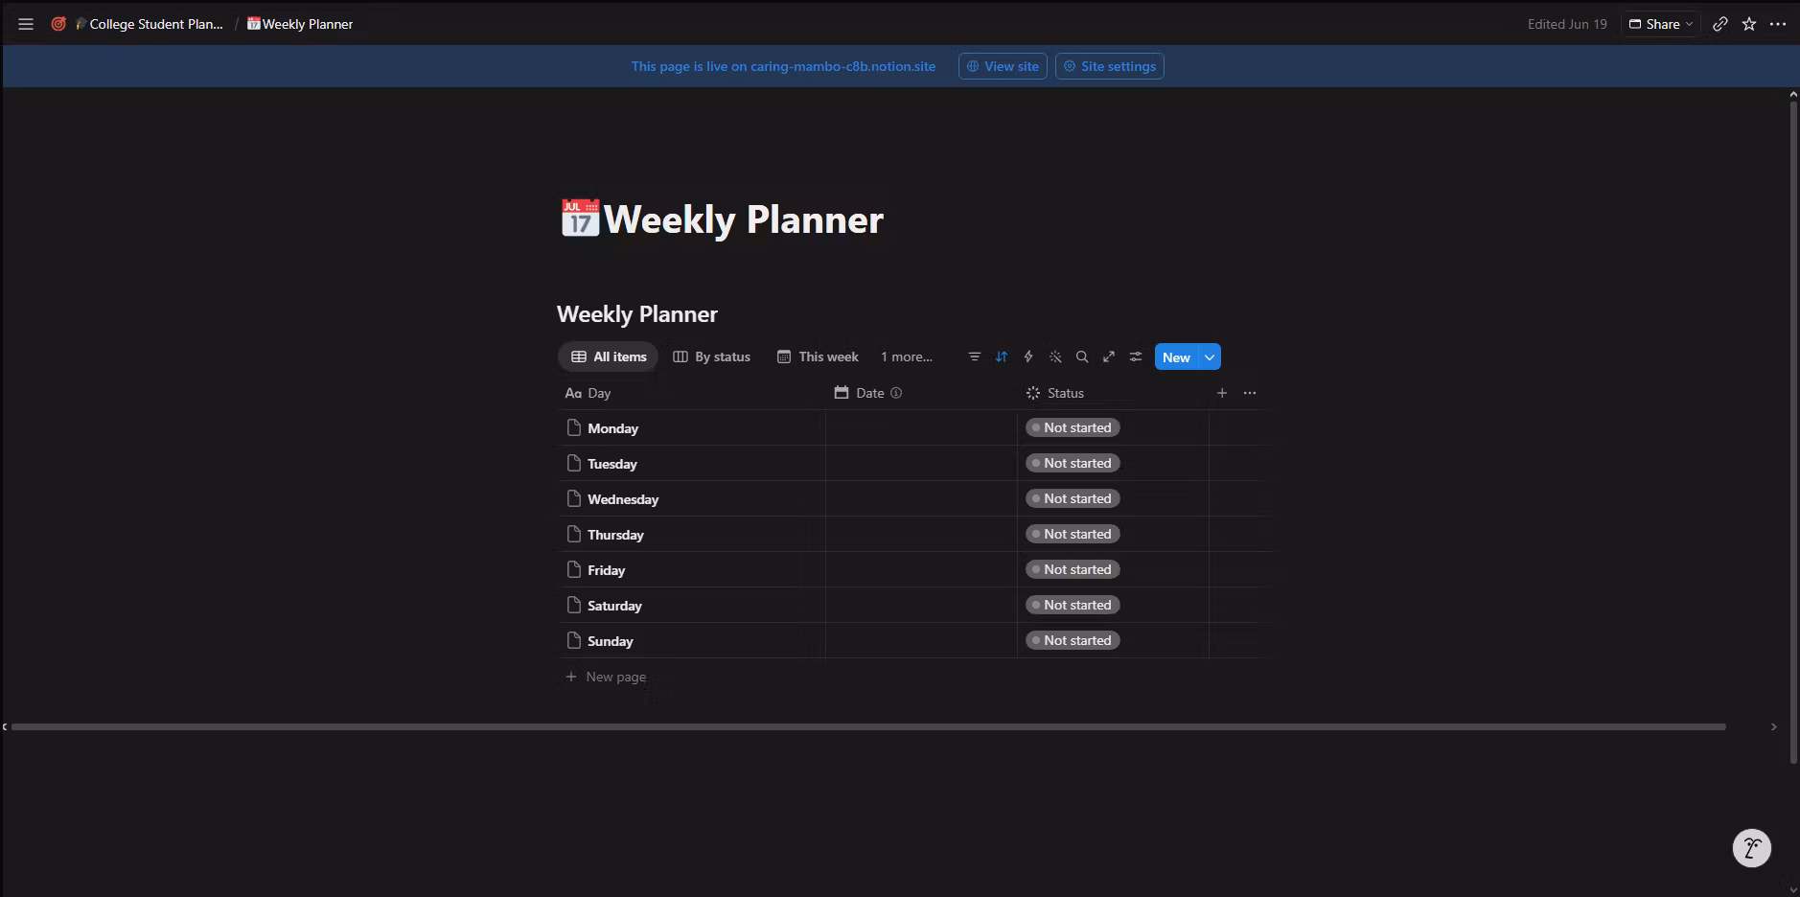Viewport: 1800px width, 897px height.
Task: Click horizontal scrollbar right arrow
Action: tap(1774, 726)
